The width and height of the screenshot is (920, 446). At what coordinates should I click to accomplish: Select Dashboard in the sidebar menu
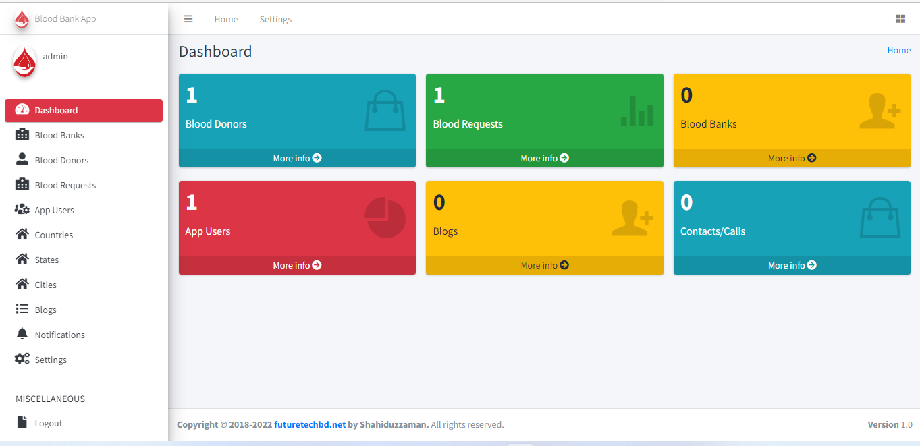pos(84,111)
